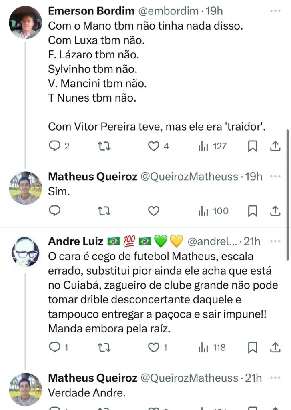The image size is (291, 410).
Task: Reply to Matheus Queiroz's "Sim." tweet
Action: (x=54, y=211)
